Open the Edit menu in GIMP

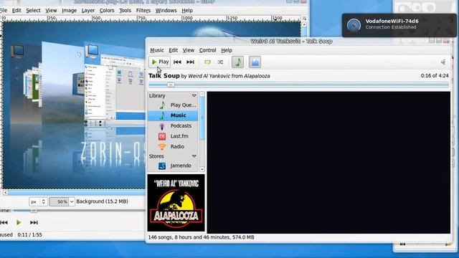[x=16, y=11]
